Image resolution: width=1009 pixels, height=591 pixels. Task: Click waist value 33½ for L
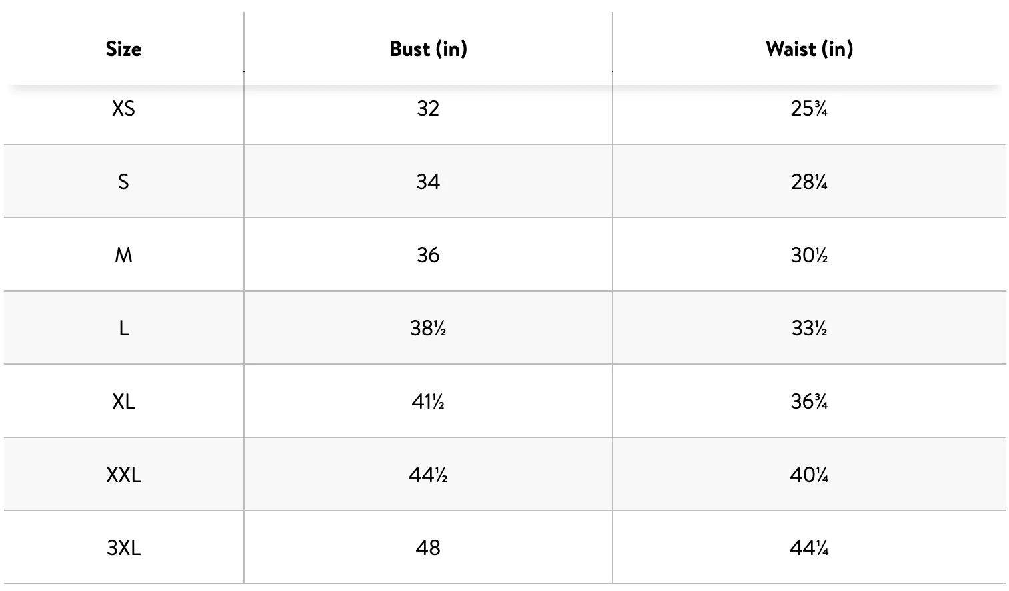[x=809, y=328]
